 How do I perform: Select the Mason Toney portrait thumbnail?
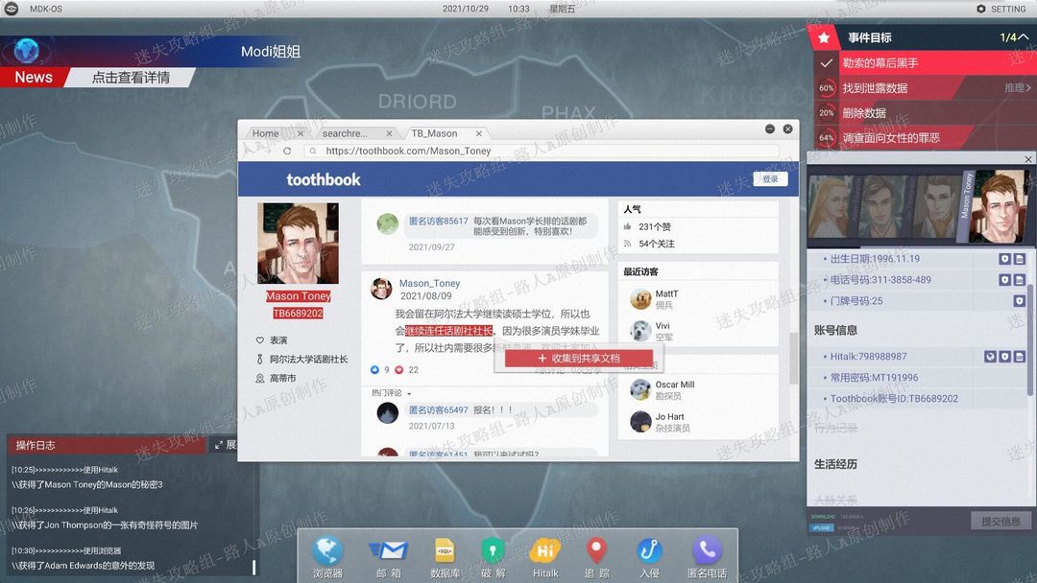tap(999, 207)
